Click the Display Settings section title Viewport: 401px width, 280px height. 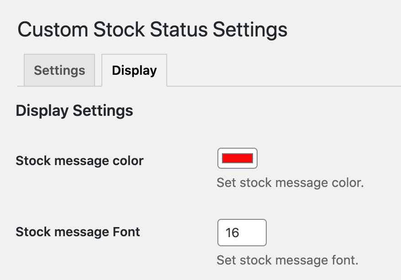(74, 110)
